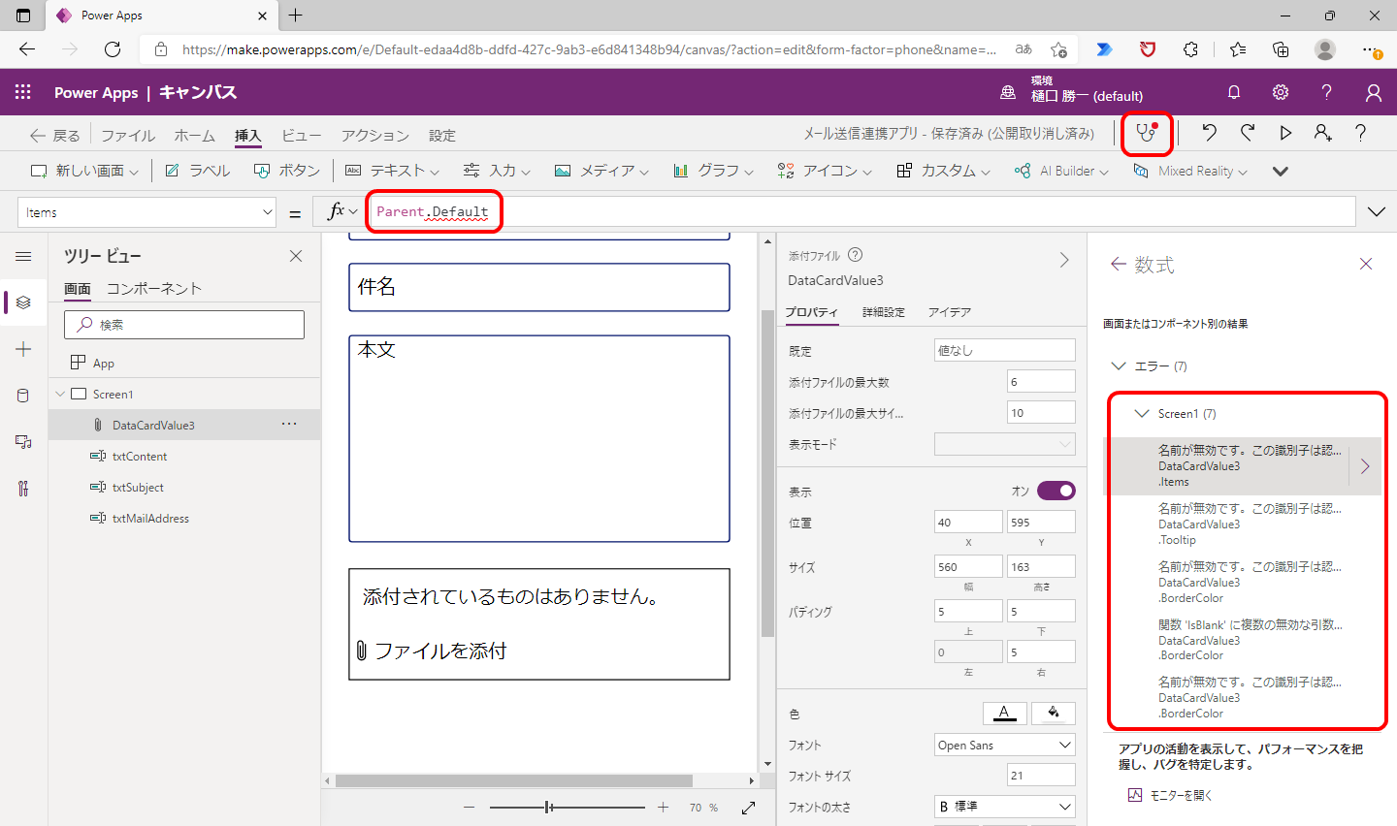
Task: Switch to the ビュー menu tab
Action: 301,136
